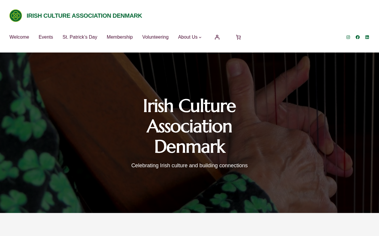Image resolution: width=379 pixels, height=236 pixels.
Task: Open the user account icon
Action: [x=217, y=37]
